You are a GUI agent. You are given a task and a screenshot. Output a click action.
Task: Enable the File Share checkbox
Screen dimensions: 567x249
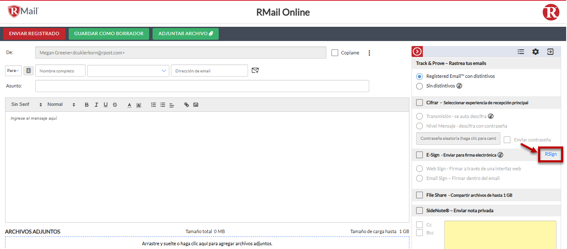click(x=419, y=195)
